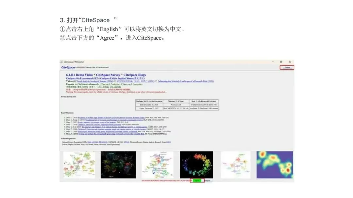Screen dimensions: 353x198
Task: Click the Expire December 31 table cell
Action: pyautogui.click(x=149, y=108)
